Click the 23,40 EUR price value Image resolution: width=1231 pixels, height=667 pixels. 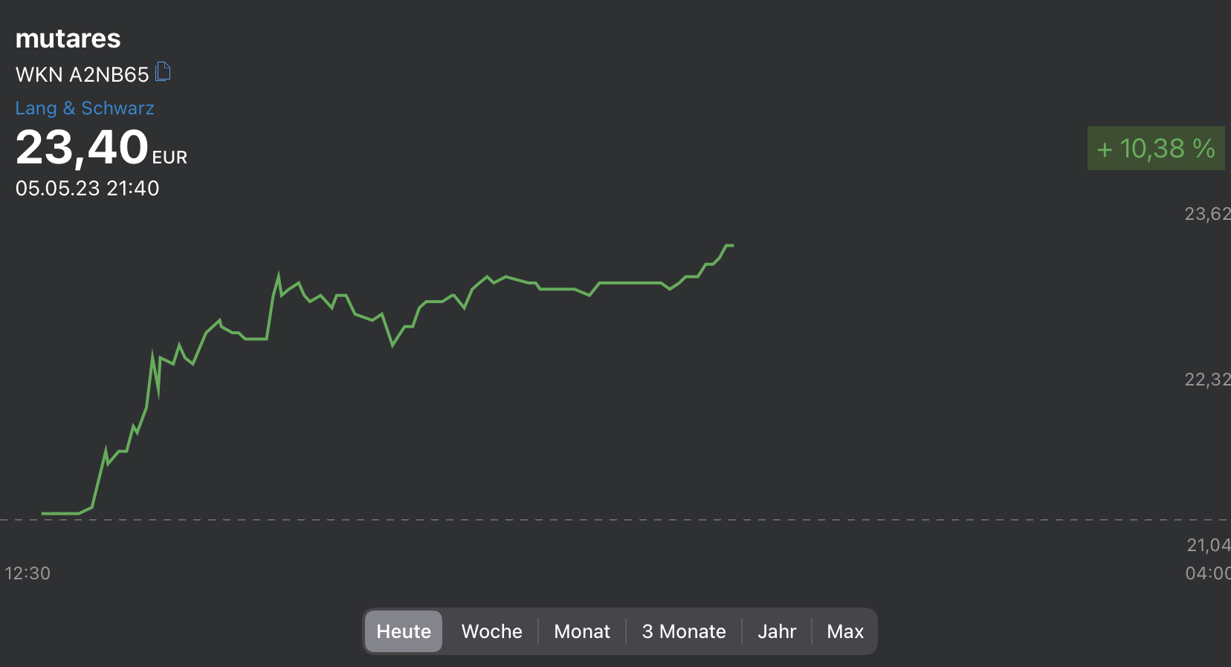[x=83, y=147]
